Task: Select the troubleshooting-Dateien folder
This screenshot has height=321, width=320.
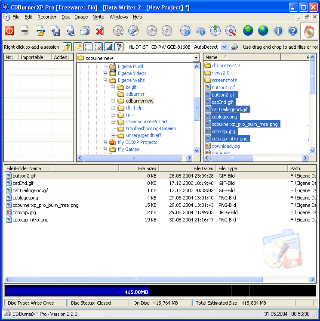Action: click(x=151, y=128)
